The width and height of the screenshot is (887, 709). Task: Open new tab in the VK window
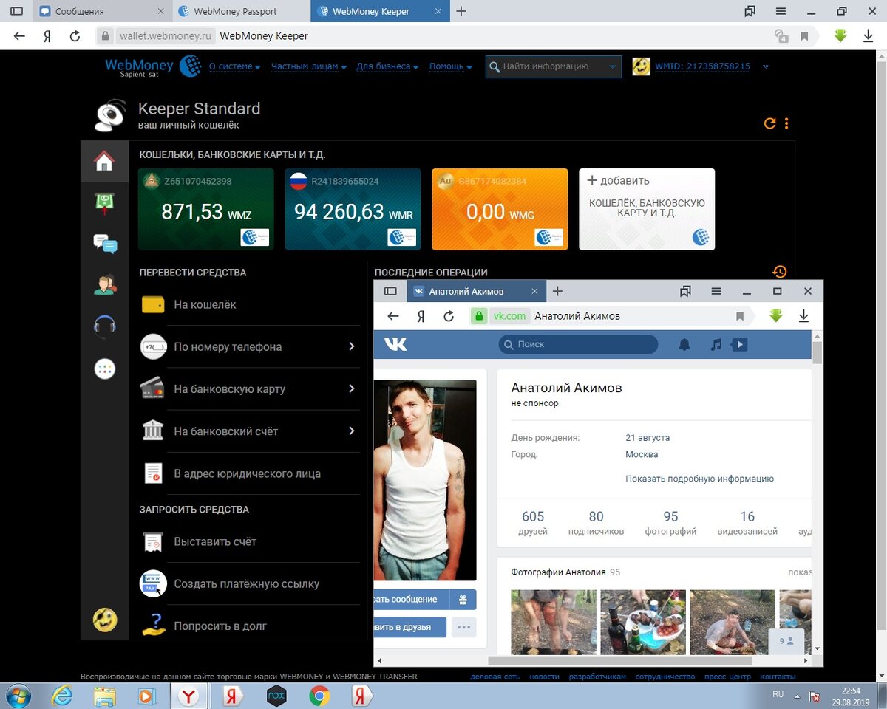tap(558, 291)
